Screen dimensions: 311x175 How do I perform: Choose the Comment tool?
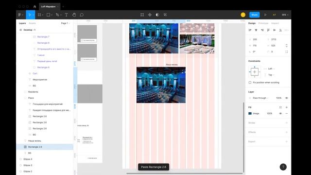coord(82,15)
